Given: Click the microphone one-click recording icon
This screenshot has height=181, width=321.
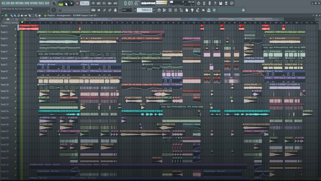Looking at the screenshot, I should 210,3.
